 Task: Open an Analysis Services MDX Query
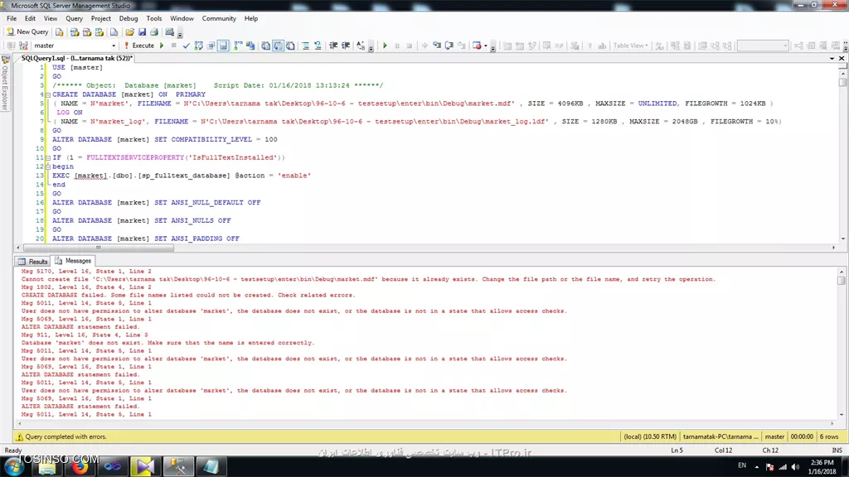point(75,32)
